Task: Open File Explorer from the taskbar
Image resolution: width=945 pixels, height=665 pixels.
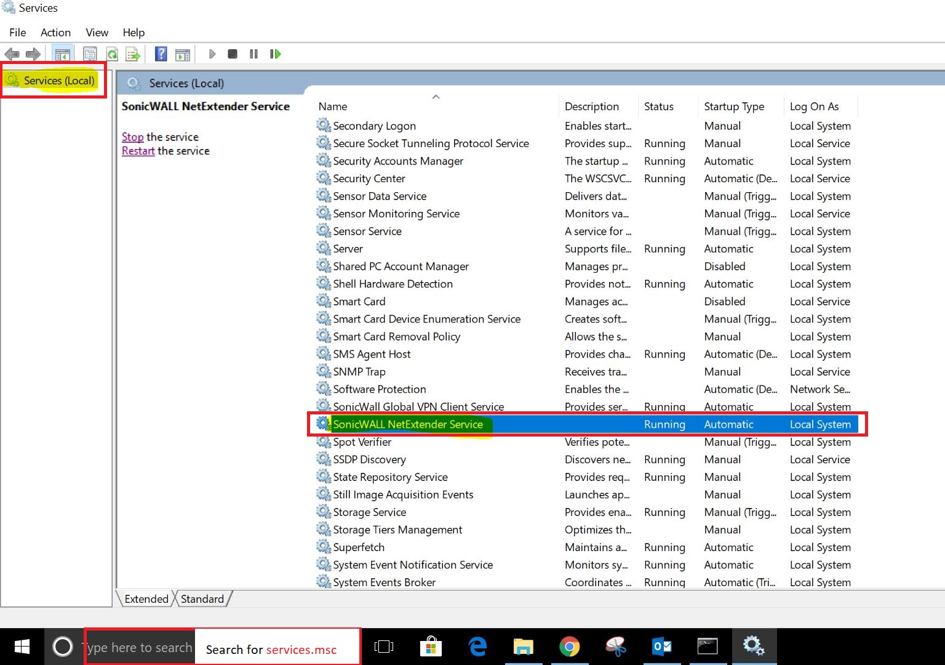Action: click(524, 647)
